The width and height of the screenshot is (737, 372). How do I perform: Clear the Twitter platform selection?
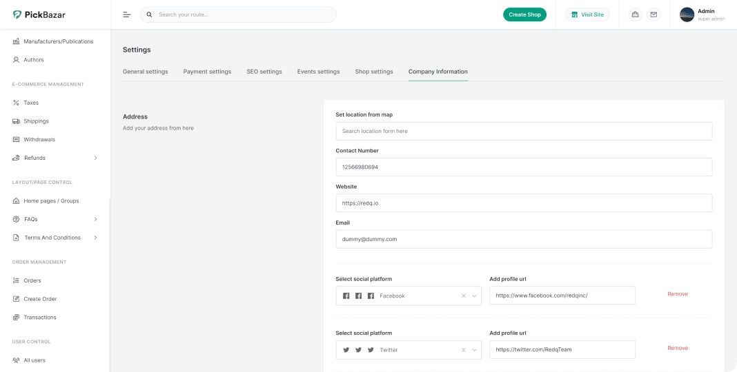coord(463,350)
